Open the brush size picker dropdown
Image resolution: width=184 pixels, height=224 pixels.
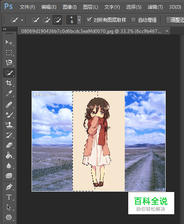click(79, 20)
